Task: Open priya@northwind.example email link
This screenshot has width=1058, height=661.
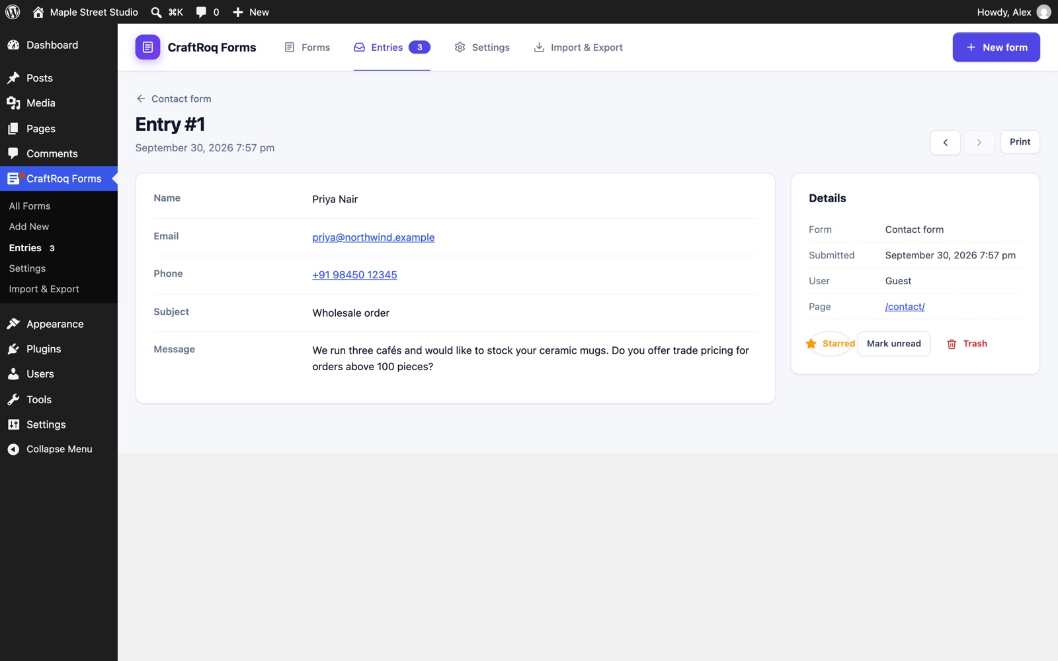Action: pyautogui.click(x=373, y=237)
